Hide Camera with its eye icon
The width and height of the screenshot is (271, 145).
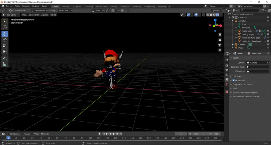pos(268,44)
